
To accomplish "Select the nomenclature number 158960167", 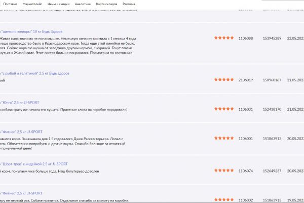I will pos(272,80).
